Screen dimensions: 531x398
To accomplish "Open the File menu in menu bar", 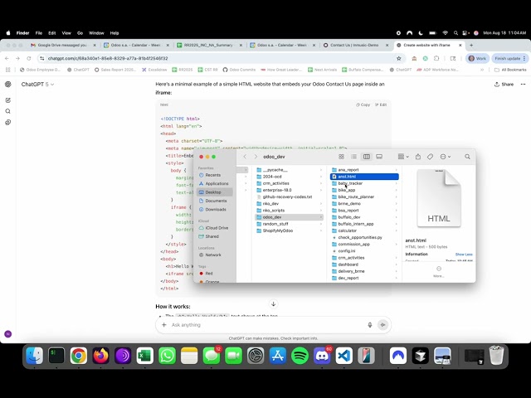I will click(x=39, y=33).
